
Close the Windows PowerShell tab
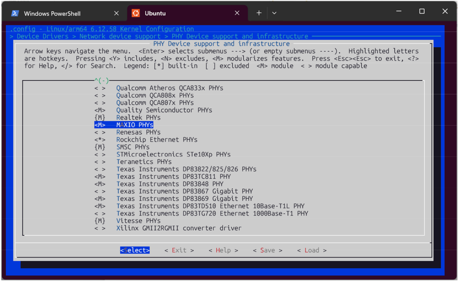coord(116,13)
